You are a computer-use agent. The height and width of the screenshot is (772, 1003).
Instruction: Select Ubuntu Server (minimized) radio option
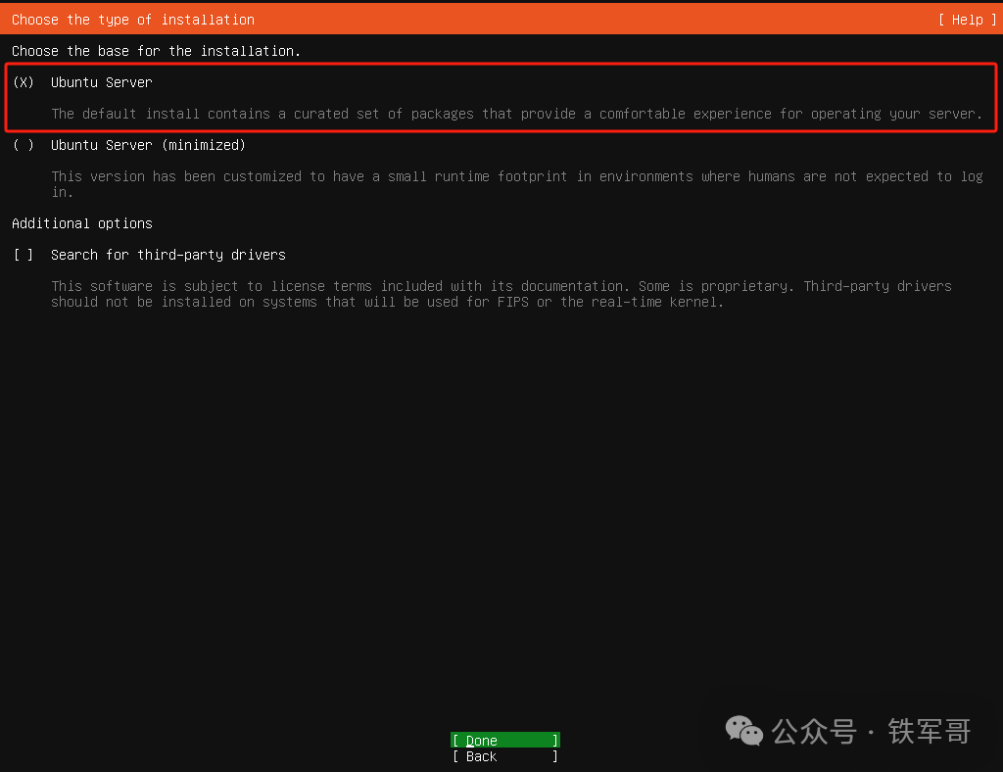pos(24,145)
